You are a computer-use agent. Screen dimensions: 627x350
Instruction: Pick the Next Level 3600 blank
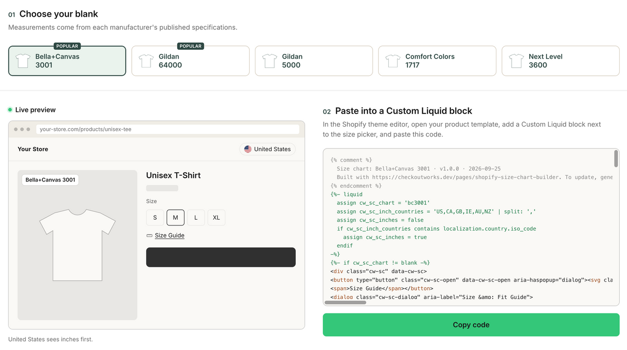pyautogui.click(x=560, y=61)
